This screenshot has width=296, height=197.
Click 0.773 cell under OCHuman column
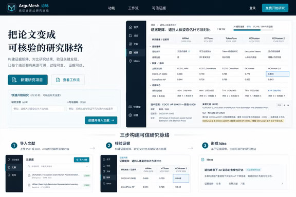(x=247, y=74)
